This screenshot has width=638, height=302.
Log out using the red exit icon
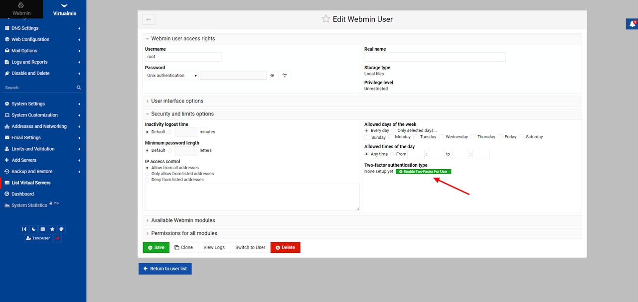[58, 238]
